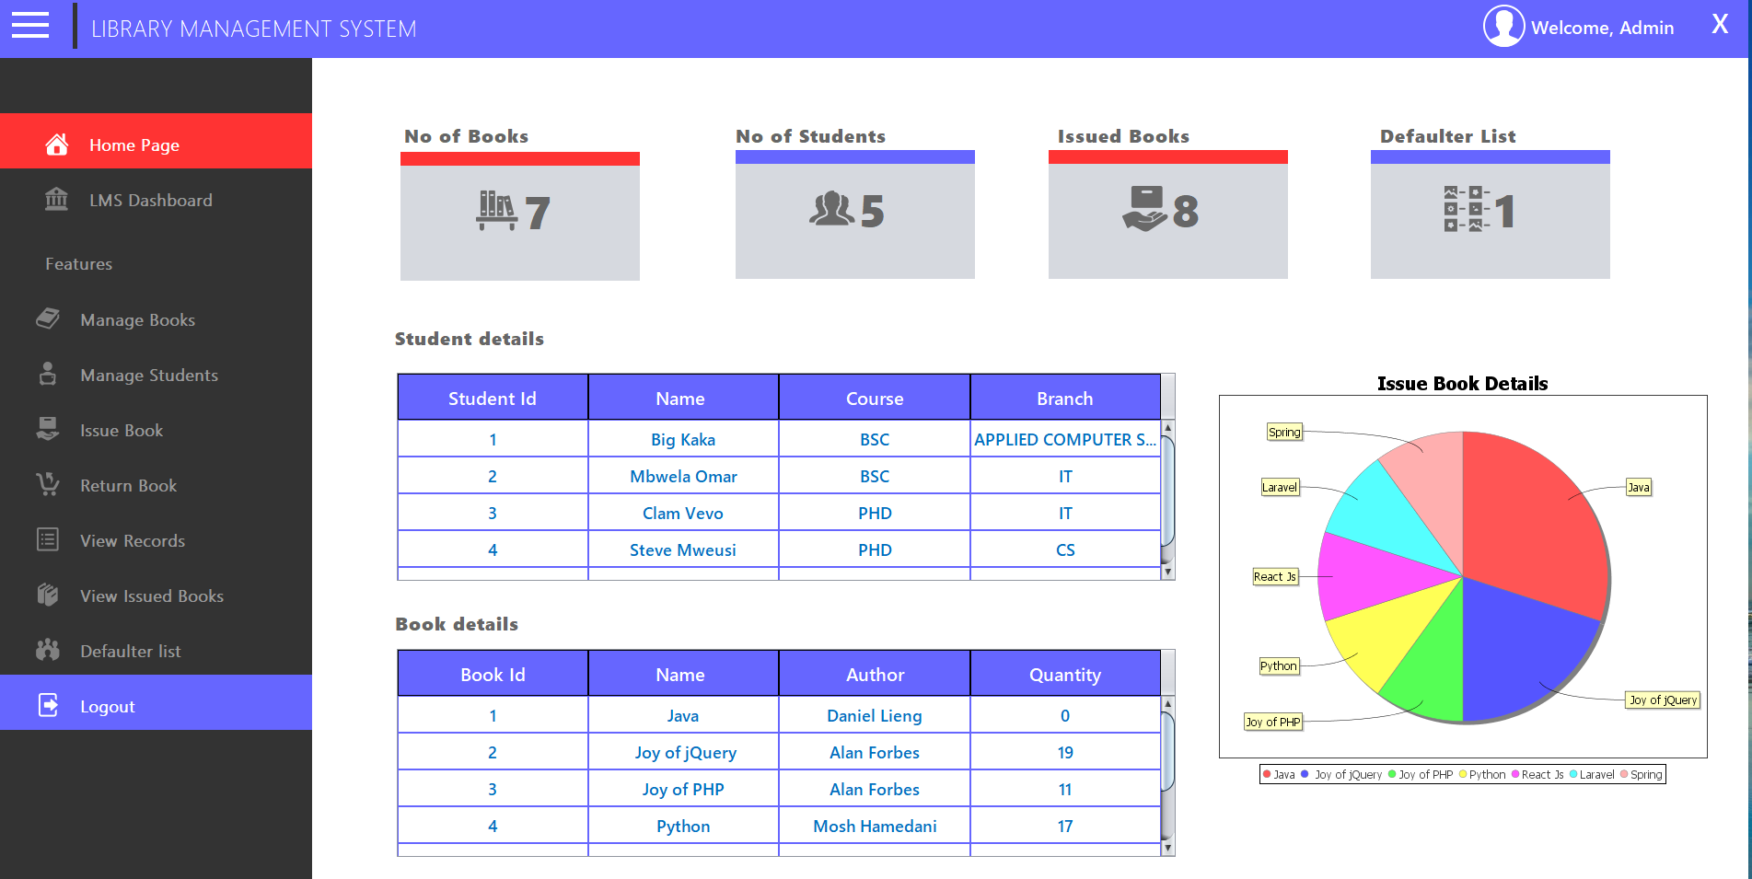
Task: Select Issue Book in sidebar
Action: pyautogui.click(x=122, y=431)
